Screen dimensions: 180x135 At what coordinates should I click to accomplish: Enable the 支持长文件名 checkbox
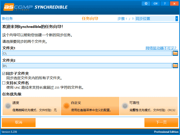pyautogui.click(x=4, y=83)
